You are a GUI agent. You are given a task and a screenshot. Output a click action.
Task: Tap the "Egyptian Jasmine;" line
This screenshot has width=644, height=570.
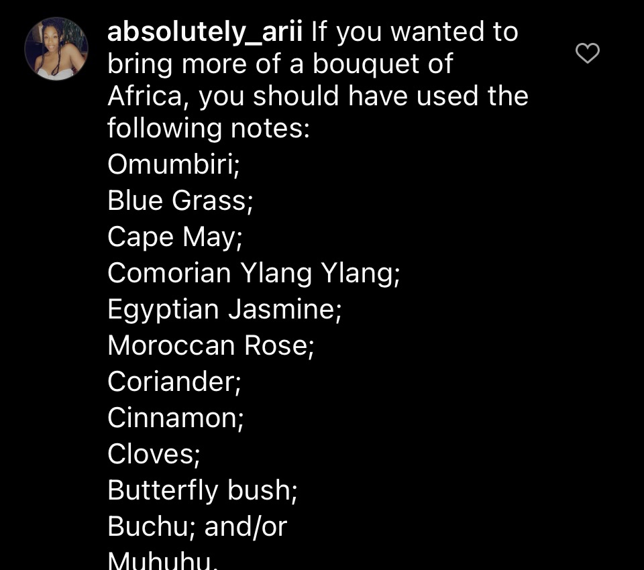coord(225,309)
